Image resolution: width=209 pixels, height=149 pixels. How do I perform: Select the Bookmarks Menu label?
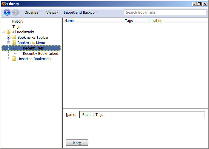pos(31,43)
